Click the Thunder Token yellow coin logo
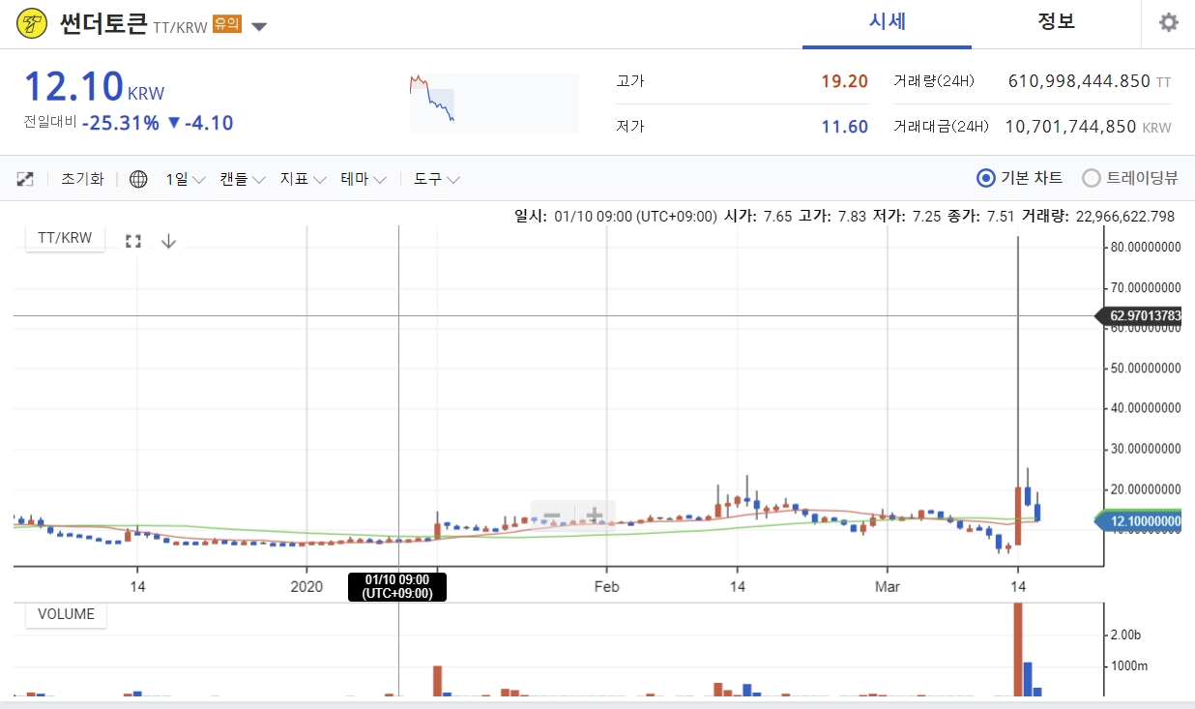The width and height of the screenshot is (1195, 709). (x=32, y=23)
